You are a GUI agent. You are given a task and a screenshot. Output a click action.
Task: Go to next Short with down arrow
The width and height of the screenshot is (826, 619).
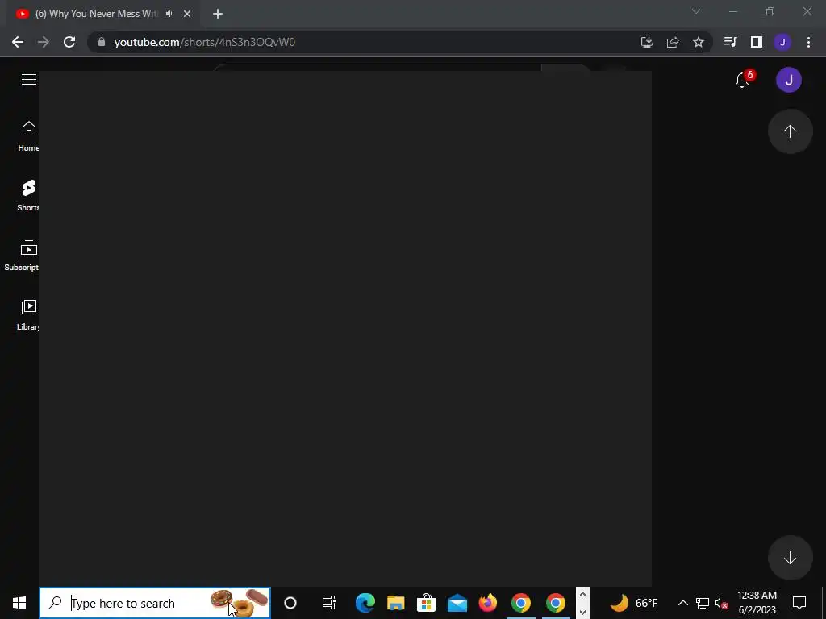(x=790, y=558)
